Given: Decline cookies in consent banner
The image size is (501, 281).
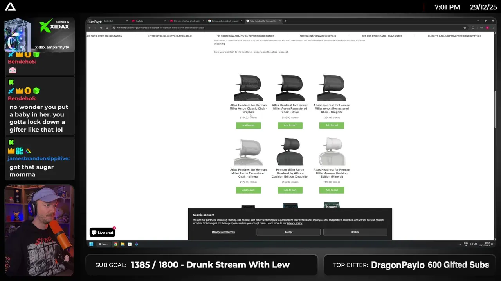Looking at the screenshot, I should pos(355,232).
